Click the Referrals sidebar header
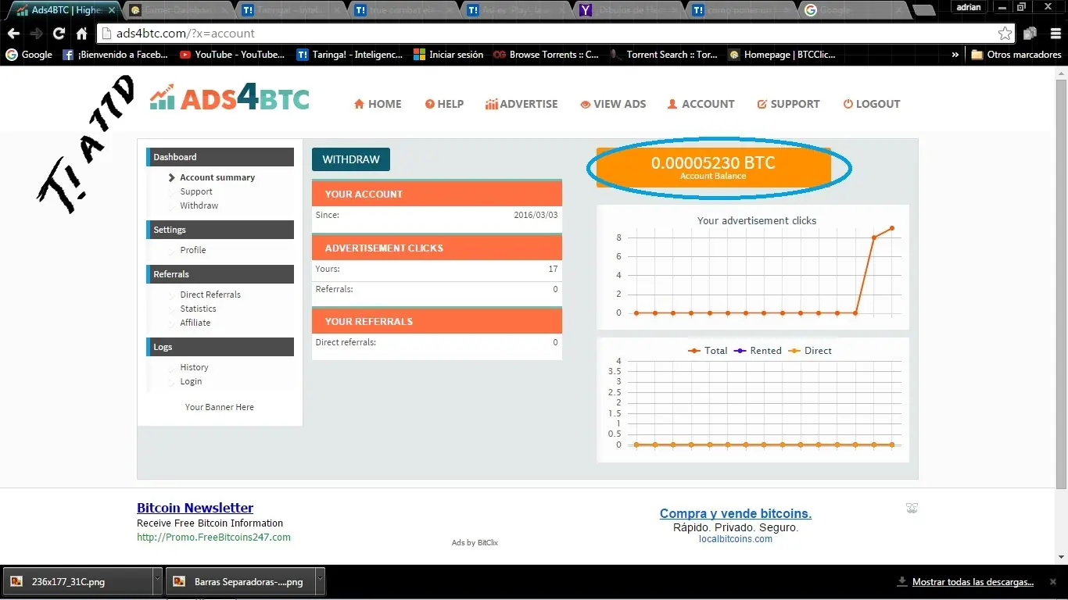The height and width of the screenshot is (600, 1068). tap(220, 274)
